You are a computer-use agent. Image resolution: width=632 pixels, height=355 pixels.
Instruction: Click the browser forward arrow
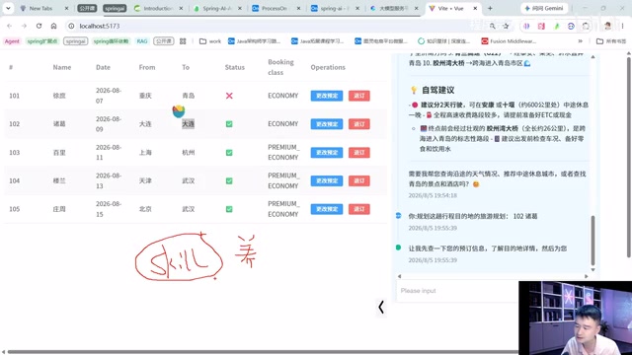coord(24,26)
